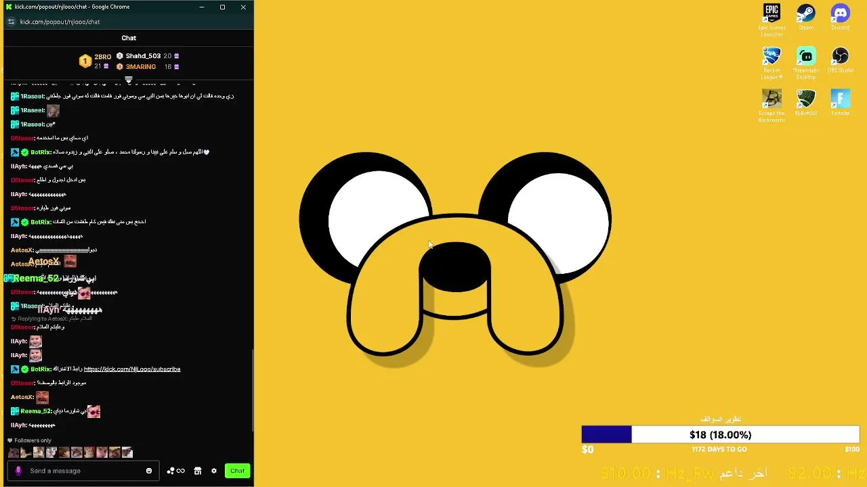The height and width of the screenshot is (487, 867).
Task: Click the '1172 DAYS TO GO' label
Action: tap(719, 449)
